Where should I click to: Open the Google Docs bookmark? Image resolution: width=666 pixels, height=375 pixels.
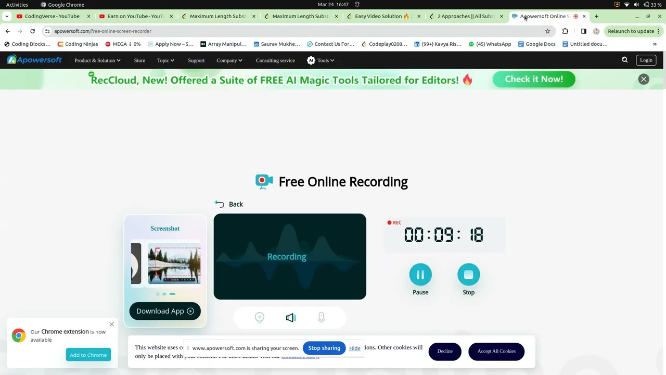(x=537, y=44)
